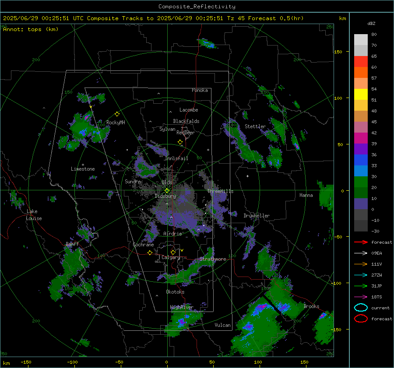Select the bright yellow swatch between 54 and 51
Viewport: 394px width, 368px height.
point(361,95)
